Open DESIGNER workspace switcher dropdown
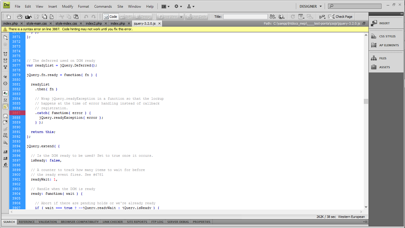 pos(310,6)
